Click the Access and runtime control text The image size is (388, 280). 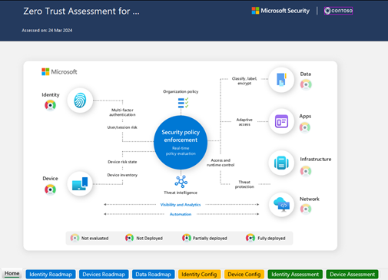pos(221,163)
